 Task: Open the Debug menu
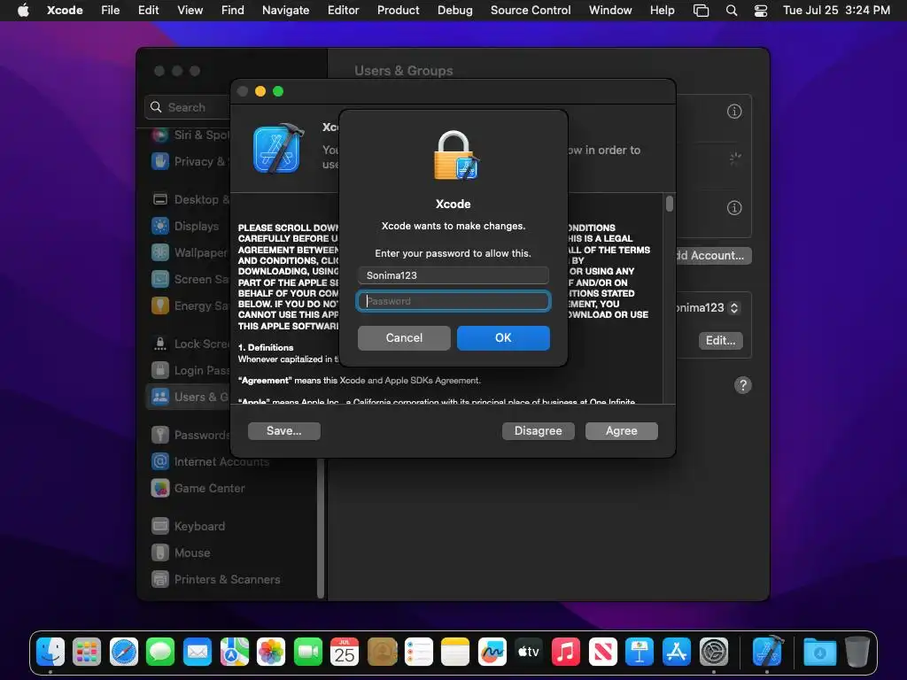pyautogui.click(x=454, y=11)
